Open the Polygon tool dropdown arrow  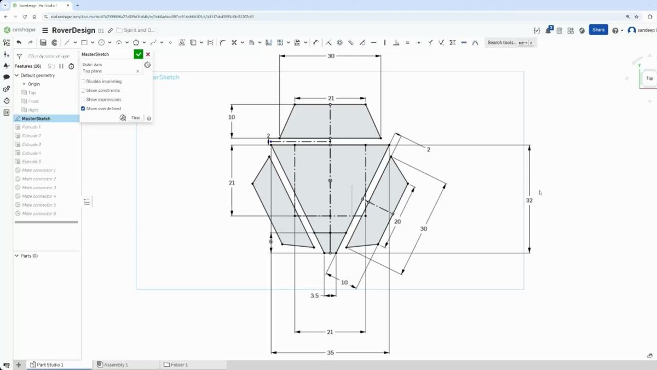(145, 43)
